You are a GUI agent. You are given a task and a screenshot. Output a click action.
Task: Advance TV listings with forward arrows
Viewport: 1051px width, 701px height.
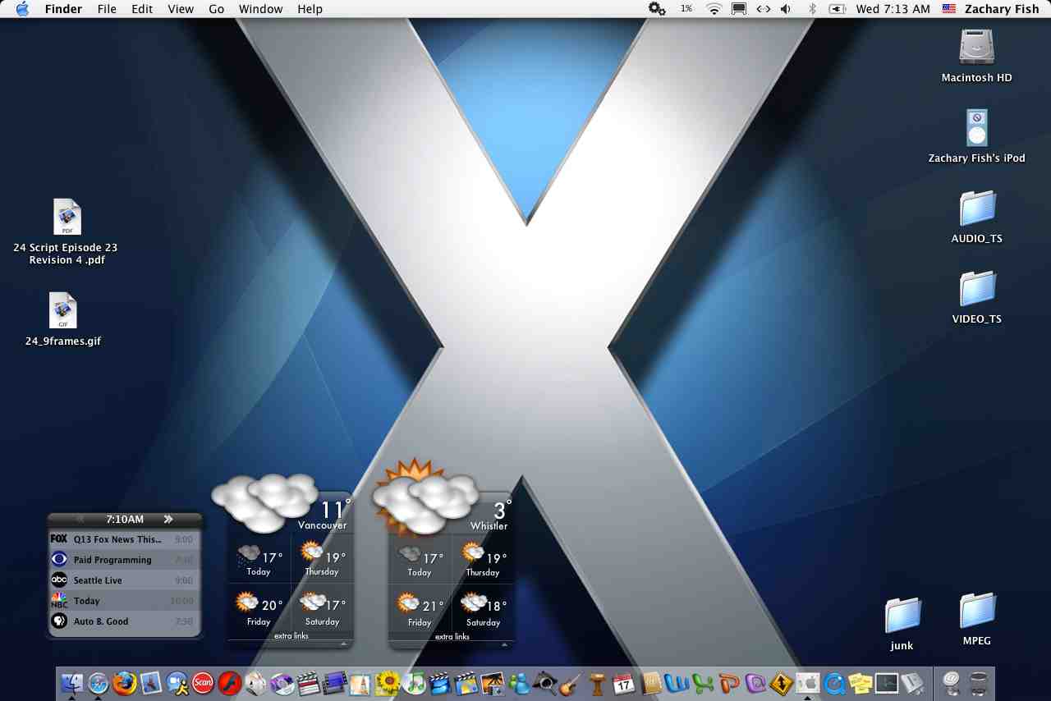click(x=168, y=519)
